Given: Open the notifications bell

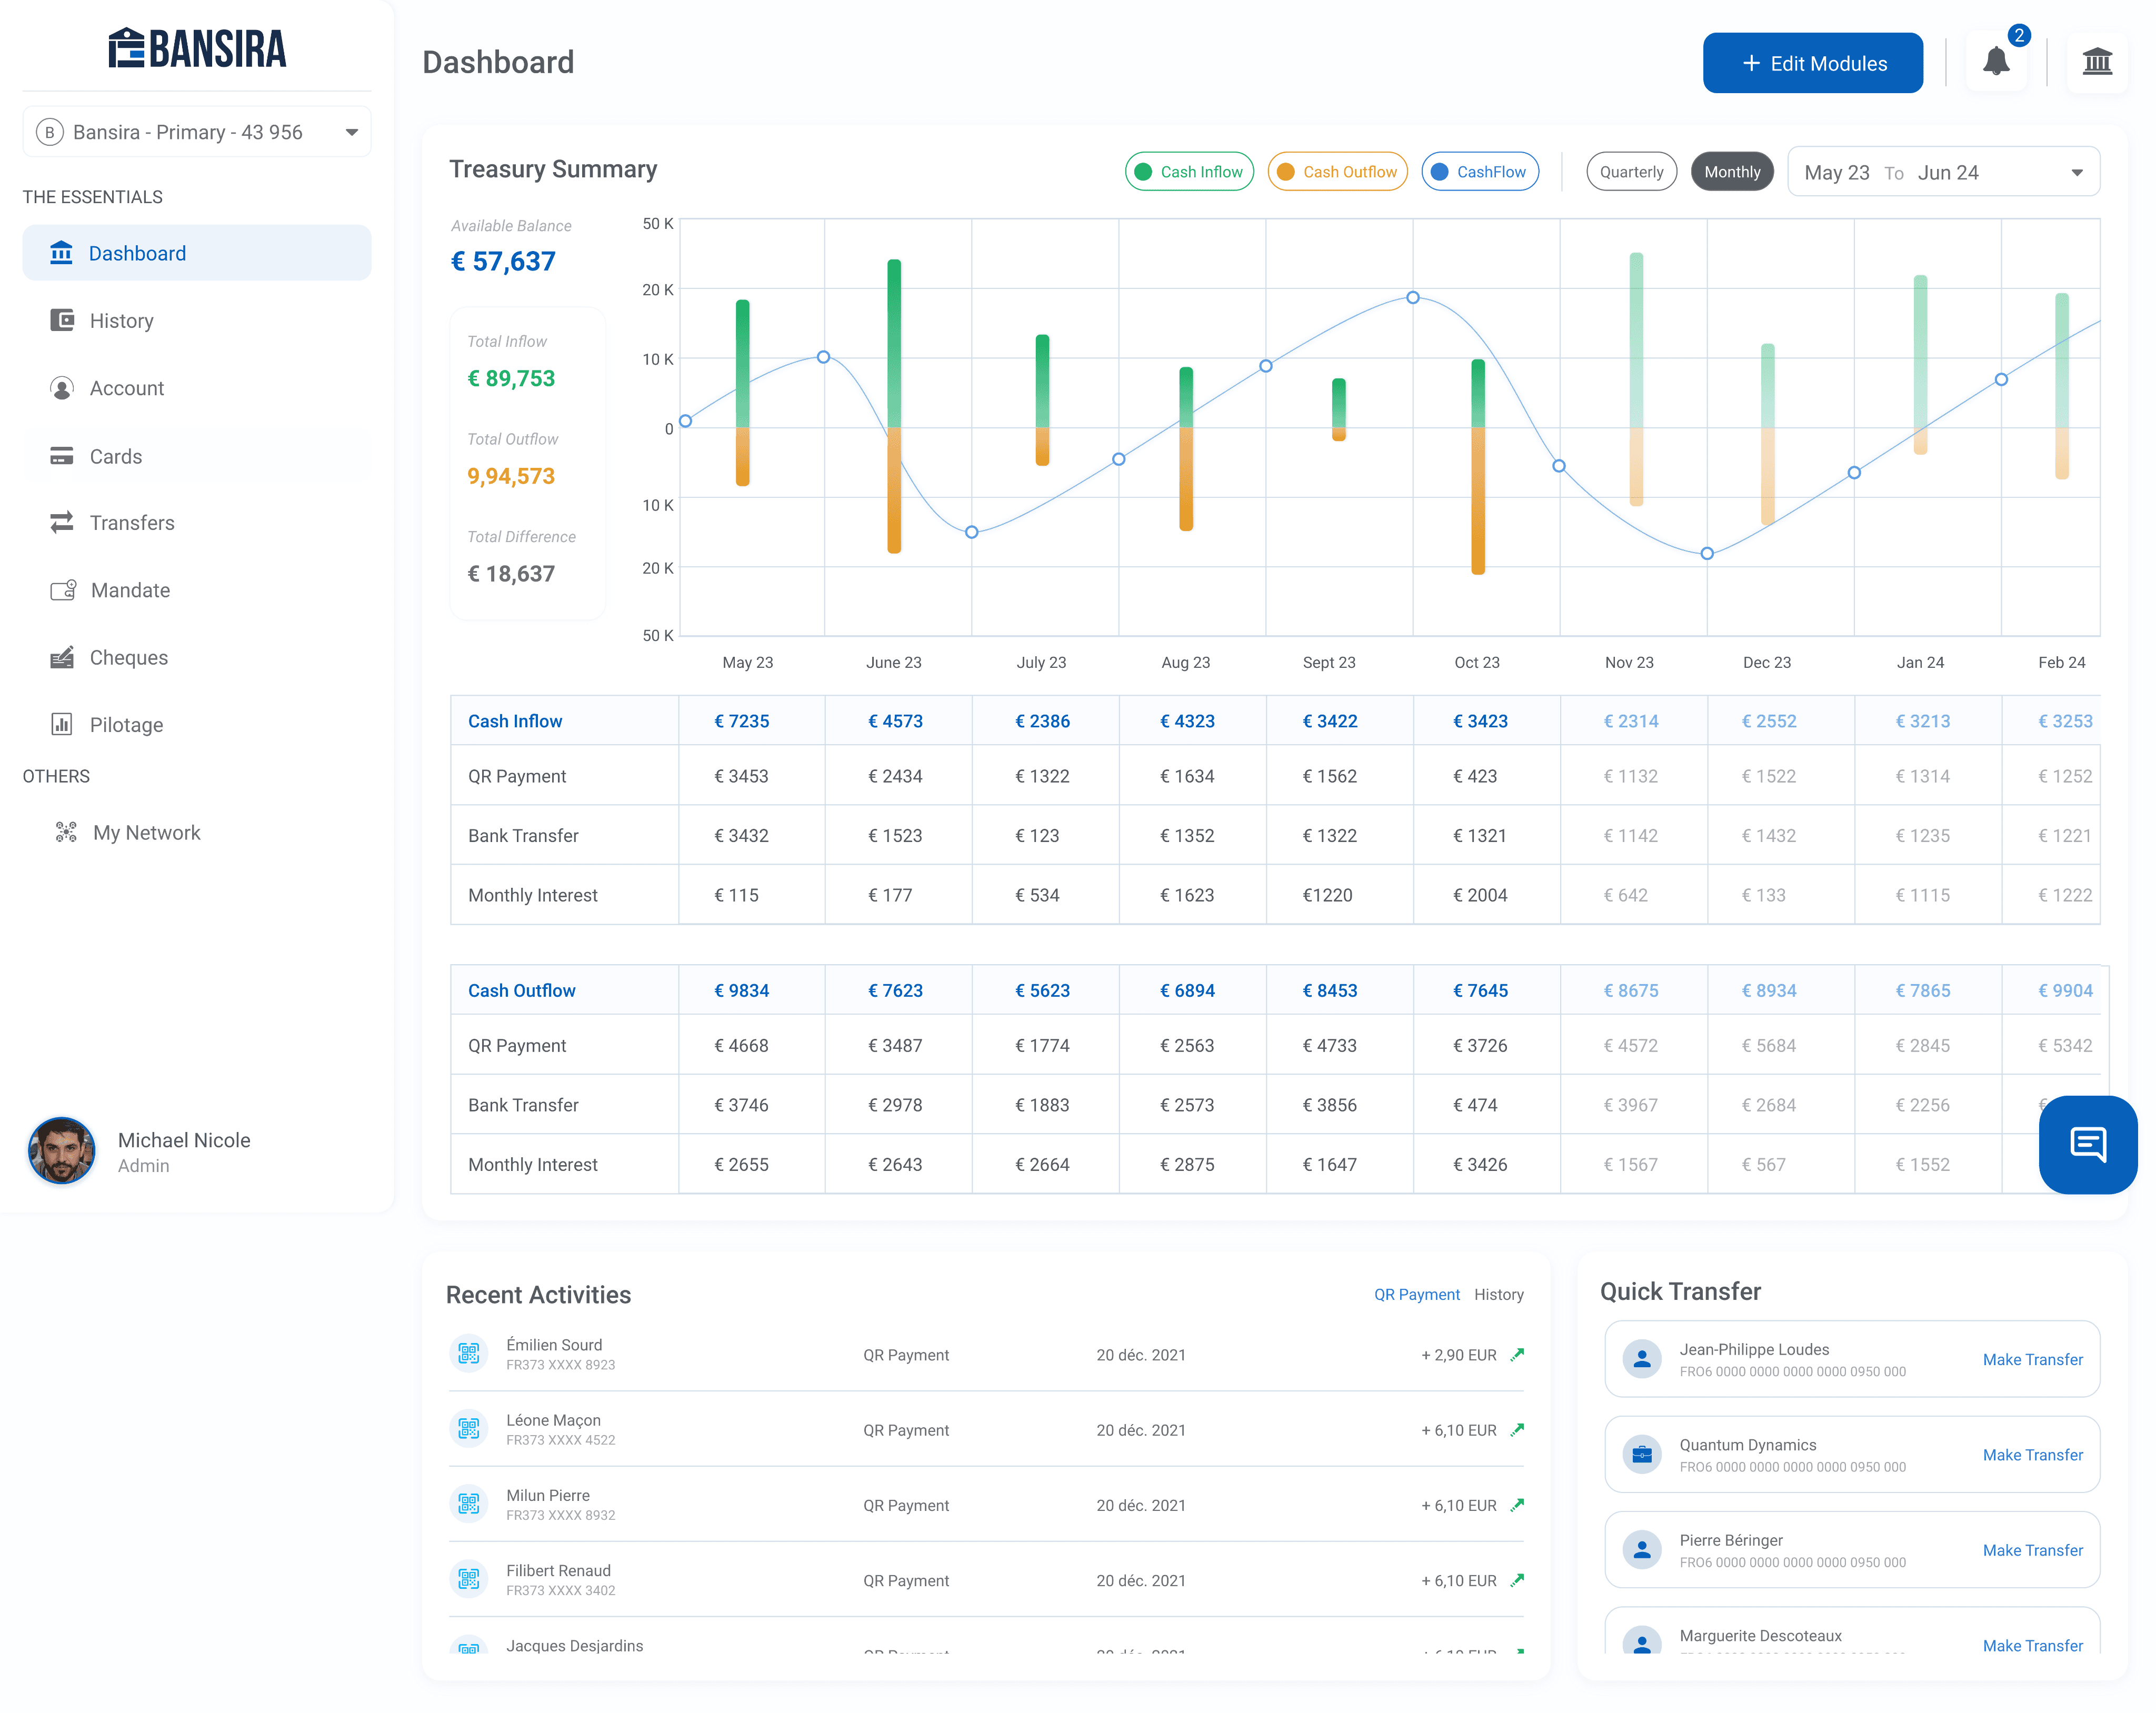Looking at the screenshot, I should pyautogui.click(x=1995, y=62).
